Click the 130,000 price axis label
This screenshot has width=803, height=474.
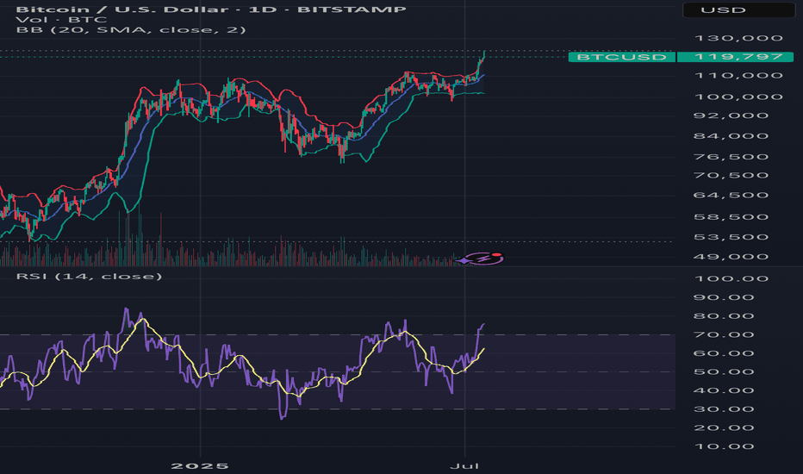point(738,39)
